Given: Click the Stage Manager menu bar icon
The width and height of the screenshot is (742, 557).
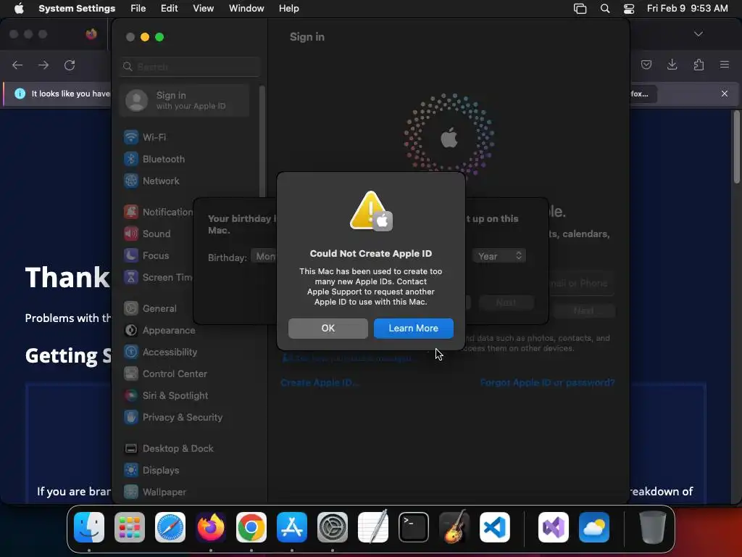Looking at the screenshot, I should (580, 9).
